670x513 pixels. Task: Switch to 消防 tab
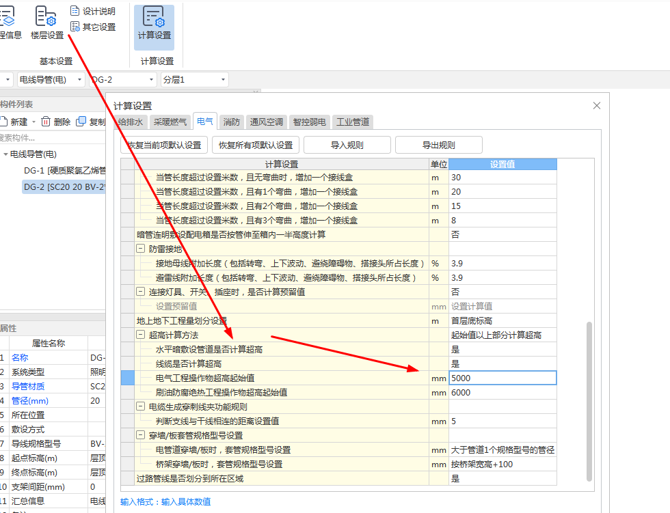point(232,122)
